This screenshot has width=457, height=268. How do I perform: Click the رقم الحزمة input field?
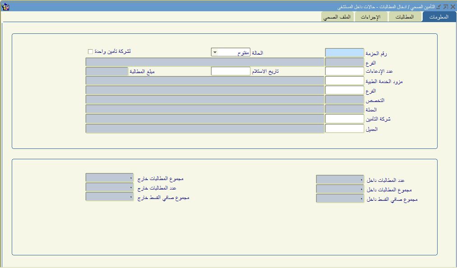click(x=344, y=53)
